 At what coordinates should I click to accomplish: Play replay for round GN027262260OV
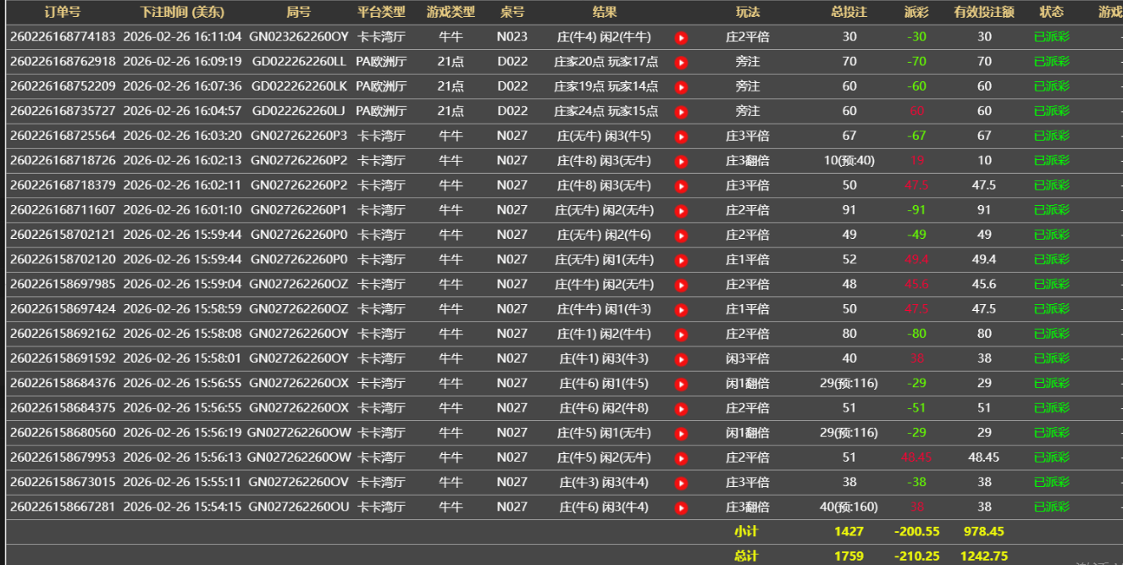tap(681, 483)
